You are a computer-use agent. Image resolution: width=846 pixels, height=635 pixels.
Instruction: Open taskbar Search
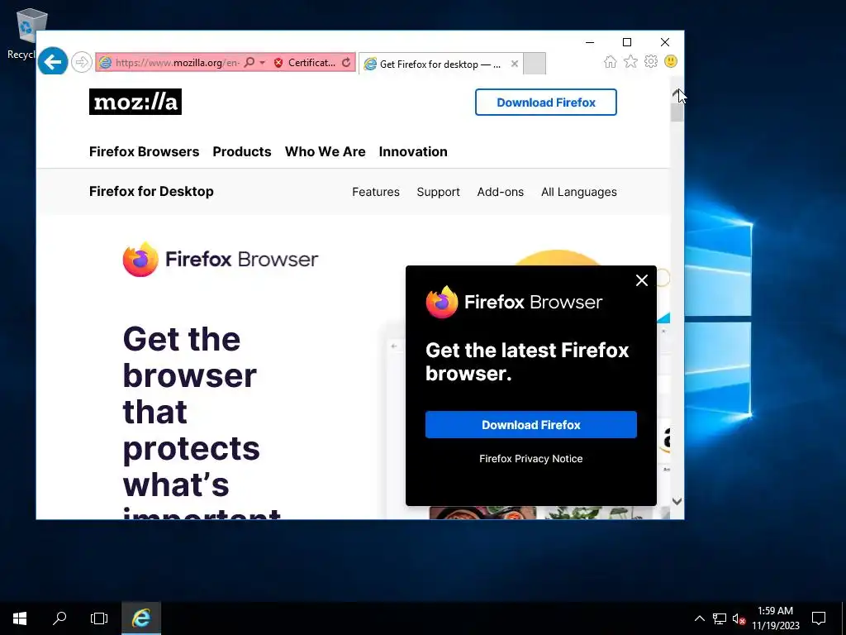coord(59,618)
